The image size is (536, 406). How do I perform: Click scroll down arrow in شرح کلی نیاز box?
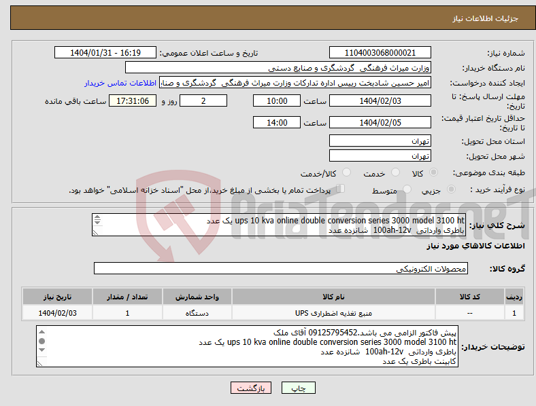click(97, 222)
